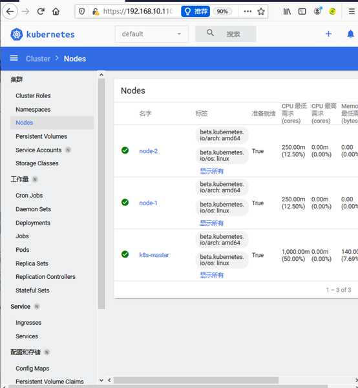
Task: Click the sidebar scroll-down arrow
Action: [101, 380]
